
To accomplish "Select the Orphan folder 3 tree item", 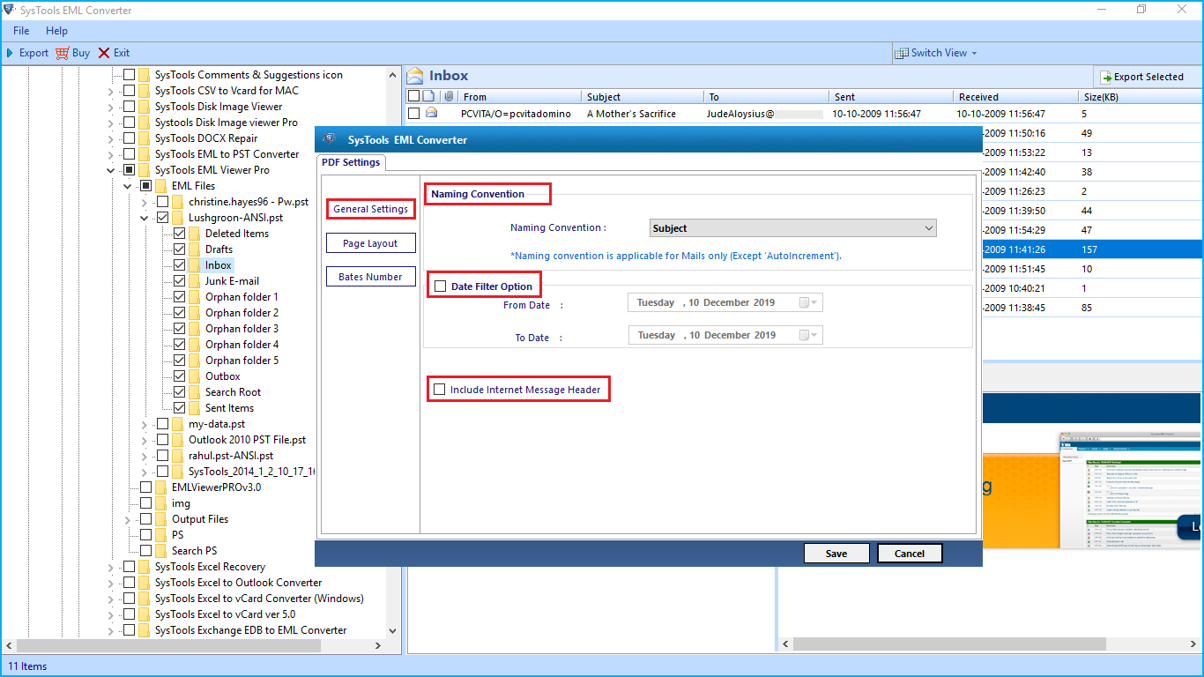I will click(x=242, y=329).
